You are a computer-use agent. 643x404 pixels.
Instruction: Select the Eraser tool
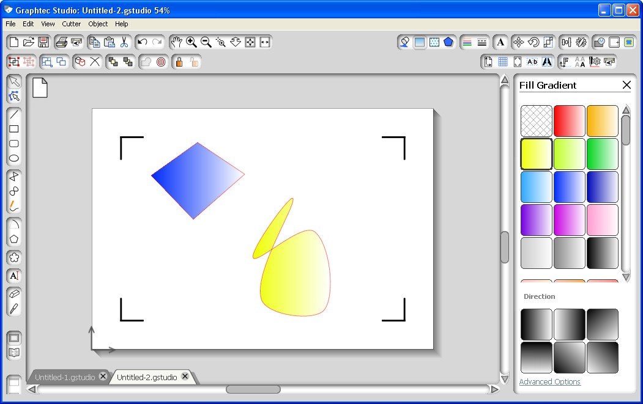click(14, 294)
